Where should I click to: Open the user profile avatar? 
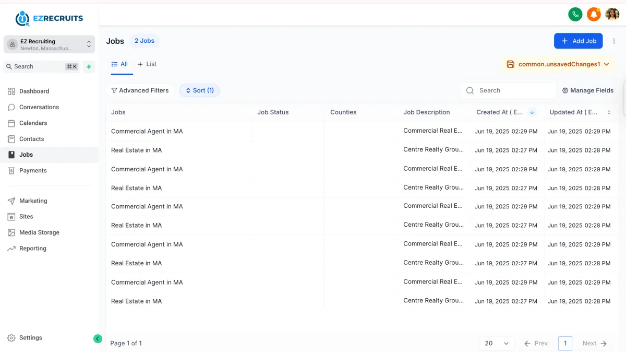[x=612, y=14]
